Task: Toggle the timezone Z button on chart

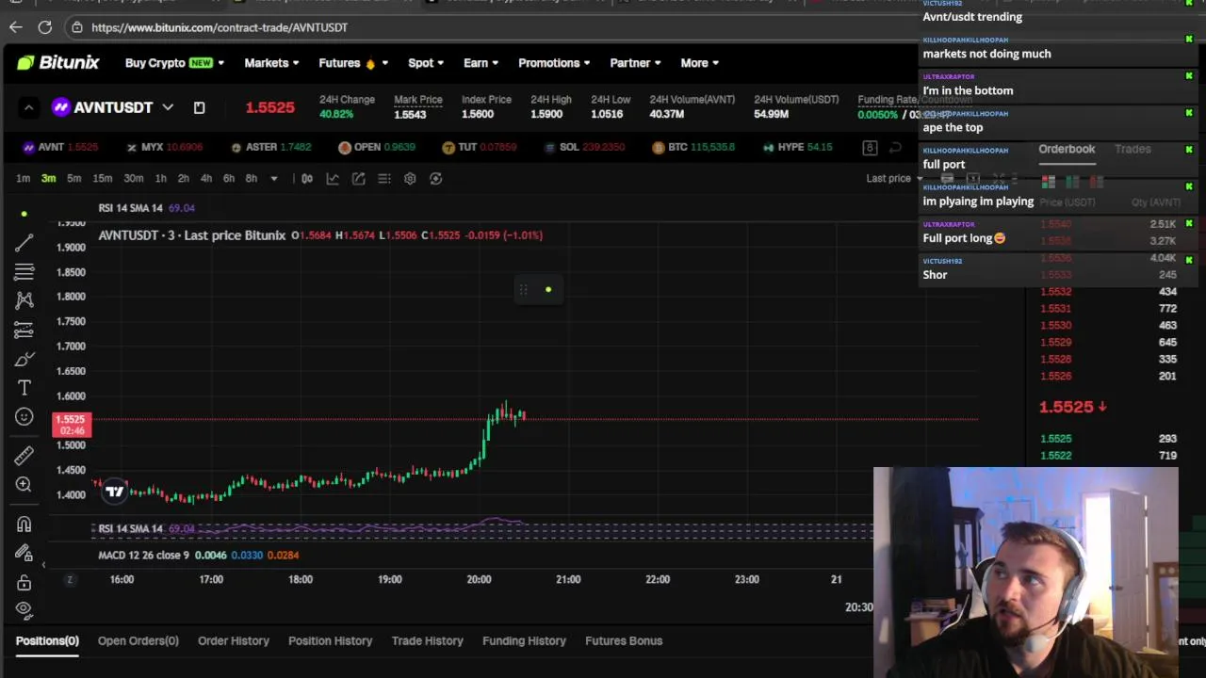Action: tap(70, 579)
